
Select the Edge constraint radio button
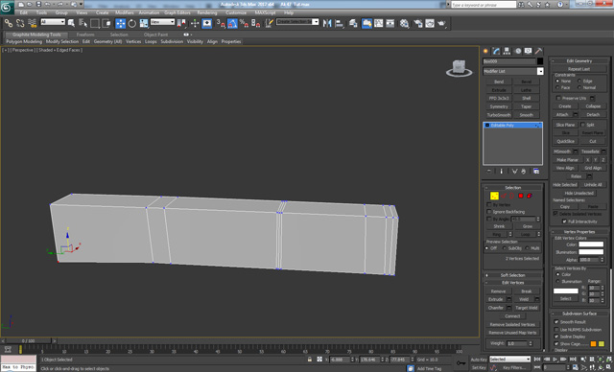(x=579, y=81)
